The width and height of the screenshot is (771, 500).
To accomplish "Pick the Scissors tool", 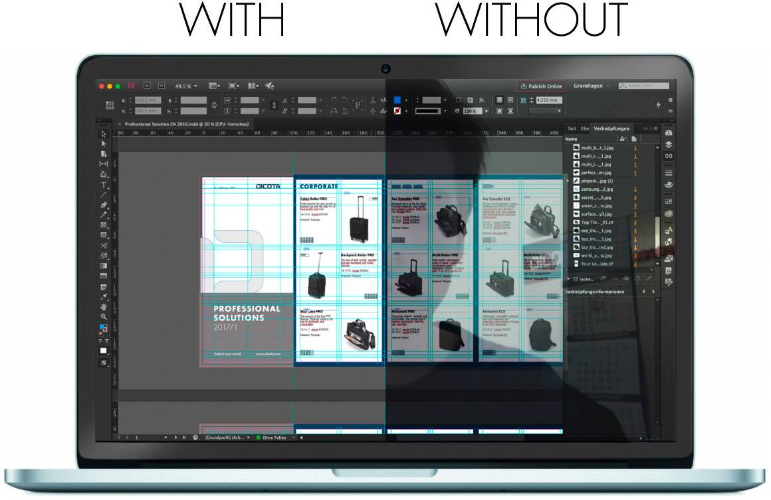I will pyautogui.click(x=104, y=245).
